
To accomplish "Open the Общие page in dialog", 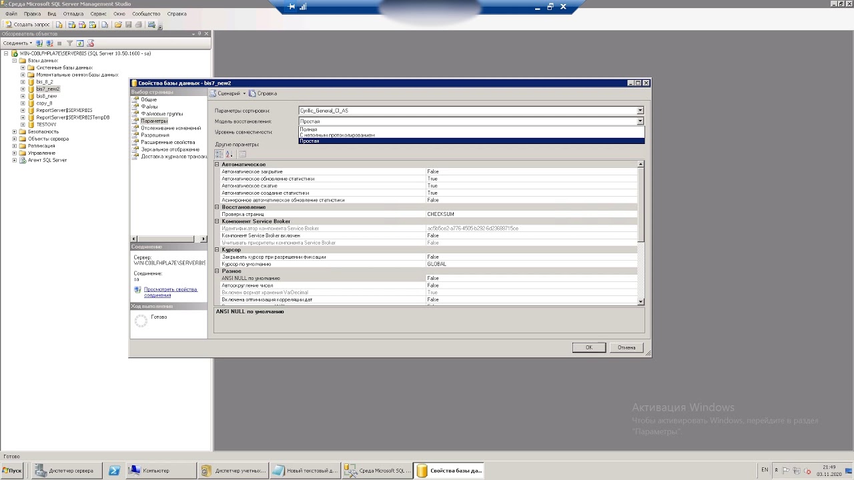I will pyautogui.click(x=148, y=99).
